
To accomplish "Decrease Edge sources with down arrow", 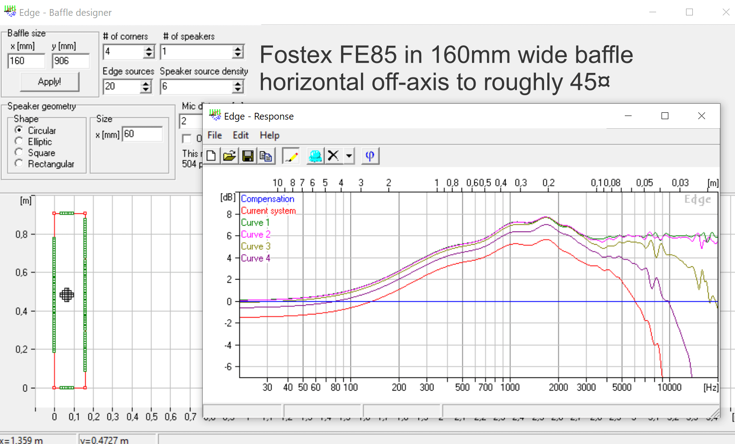I will point(146,90).
